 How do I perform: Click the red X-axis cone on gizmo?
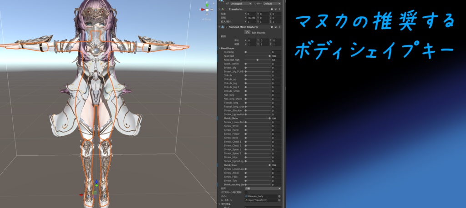coord(203,10)
